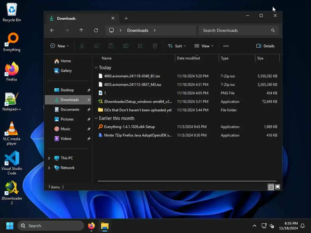Click the Share toolbar icon
This screenshot has width=311, height=233.
(140, 46)
